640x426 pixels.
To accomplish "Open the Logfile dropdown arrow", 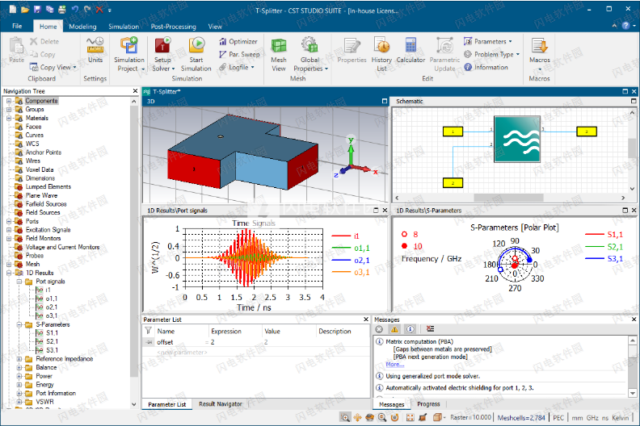I will 253,67.
